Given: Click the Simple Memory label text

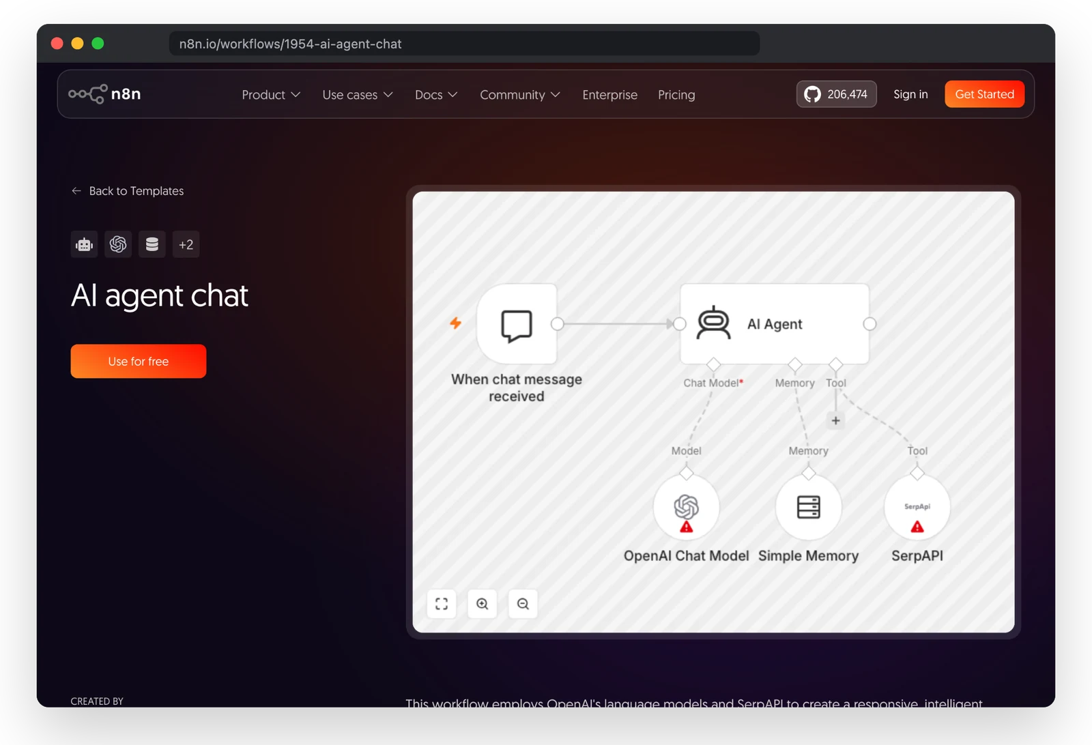Looking at the screenshot, I should click(x=809, y=556).
